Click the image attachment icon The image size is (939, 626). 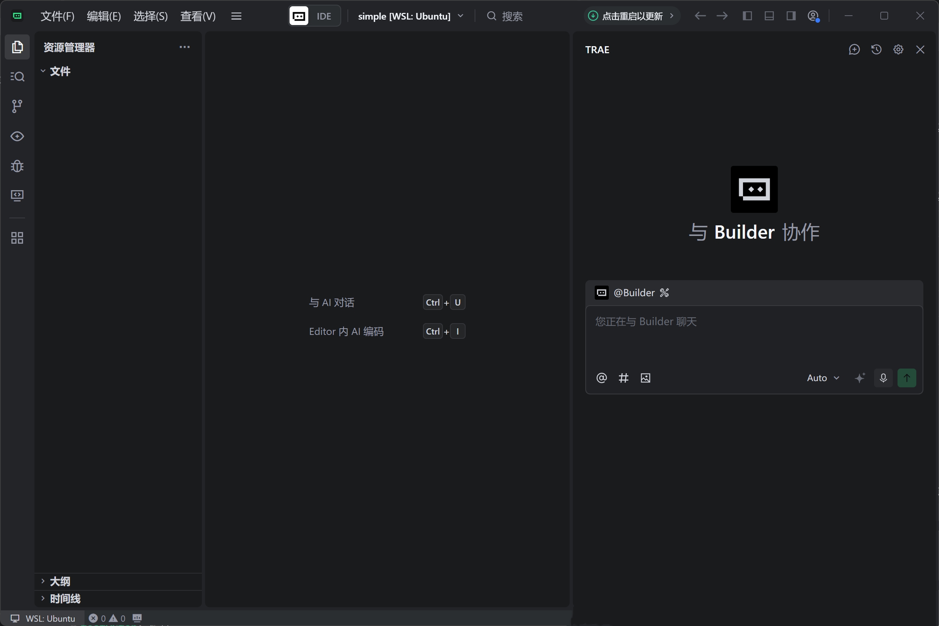point(646,378)
